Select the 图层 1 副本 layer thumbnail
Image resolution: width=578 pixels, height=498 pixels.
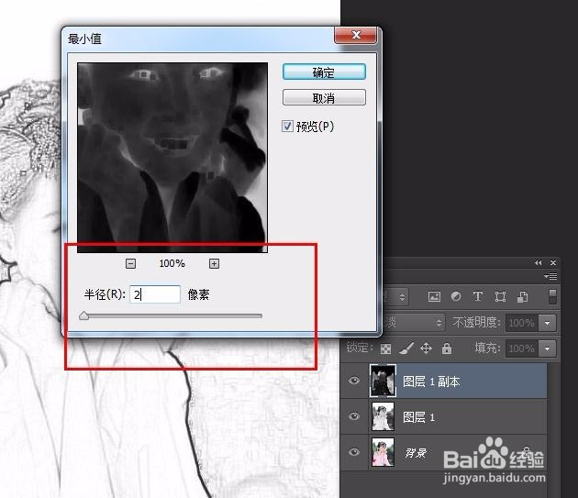383,381
